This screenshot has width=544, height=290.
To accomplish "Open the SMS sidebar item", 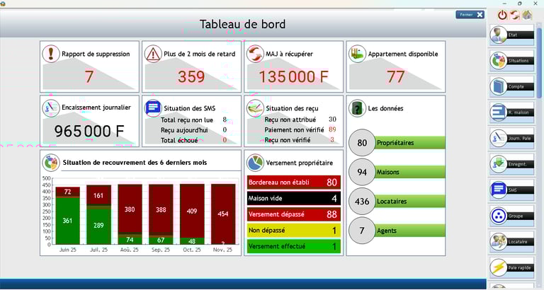I will [511, 190].
